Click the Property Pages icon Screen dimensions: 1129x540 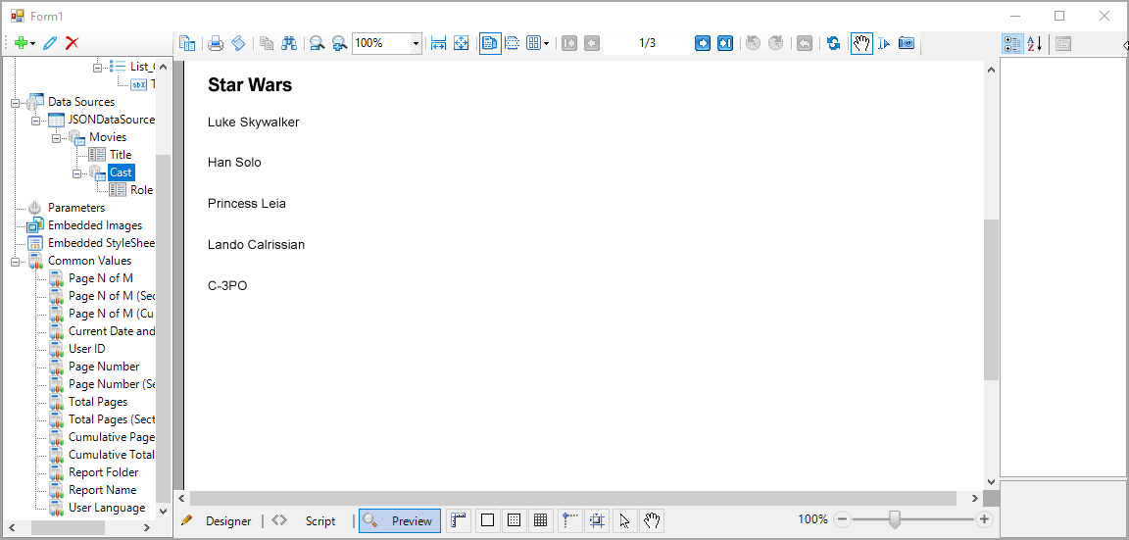[1062, 43]
